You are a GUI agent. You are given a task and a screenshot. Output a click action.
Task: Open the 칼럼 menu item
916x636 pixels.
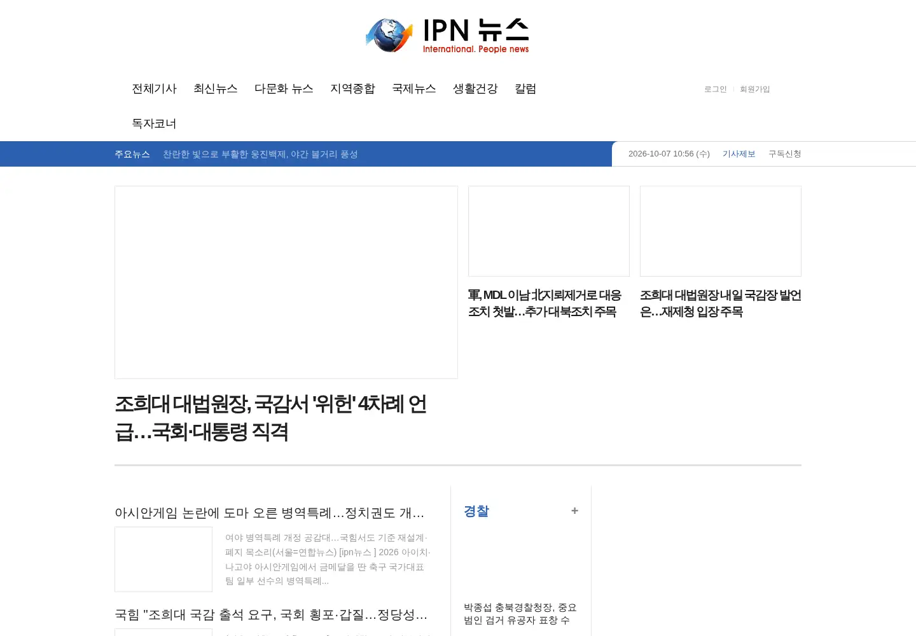[x=525, y=88]
